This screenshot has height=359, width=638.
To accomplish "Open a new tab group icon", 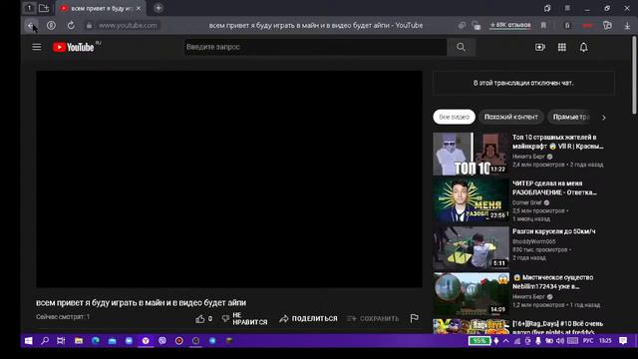I will (x=44, y=8).
